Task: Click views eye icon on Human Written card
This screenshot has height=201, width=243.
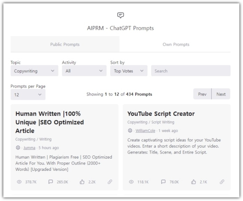Action: click(x=19, y=182)
